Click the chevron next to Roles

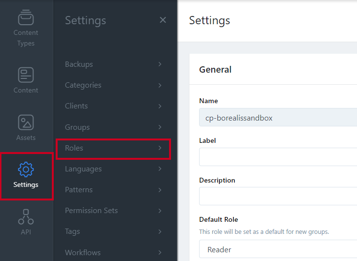pyautogui.click(x=160, y=148)
